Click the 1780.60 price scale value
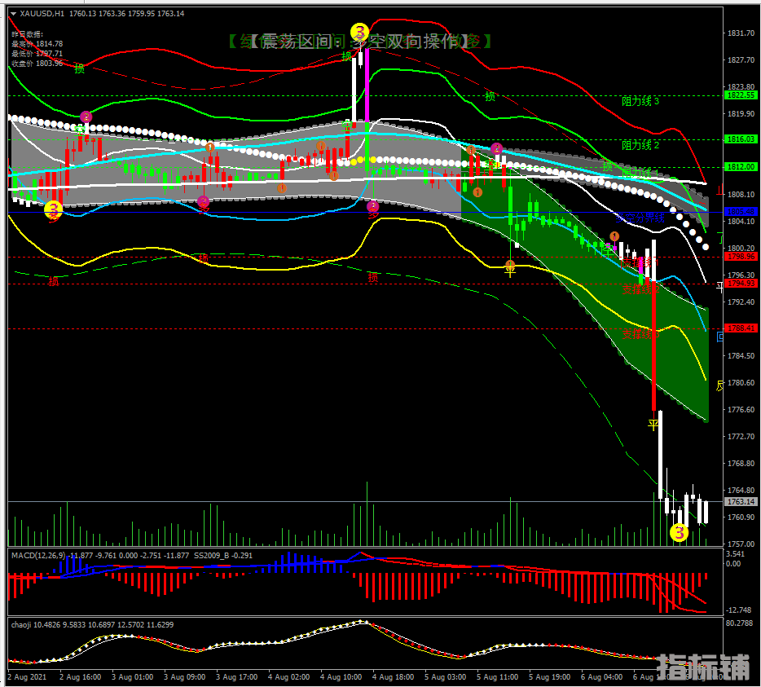Viewport: 761px width, 687px height. (741, 382)
